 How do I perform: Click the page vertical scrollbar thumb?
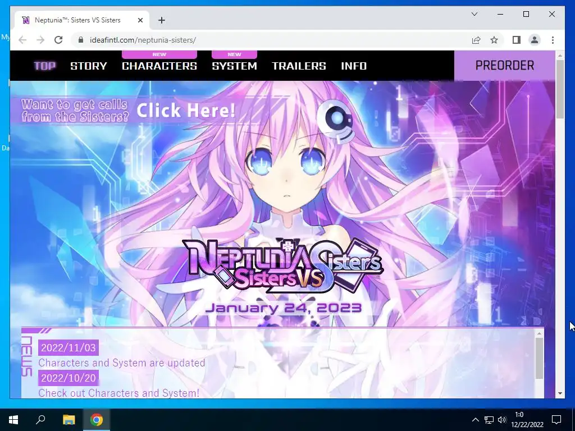point(560,89)
